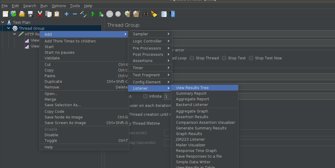Open the Run menu
The width and height of the screenshot is (335, 168).
44,6
